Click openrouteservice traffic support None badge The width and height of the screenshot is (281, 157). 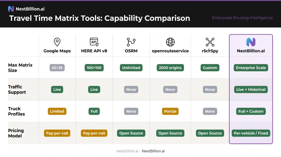pyautogui.click(x=170, y=89)
